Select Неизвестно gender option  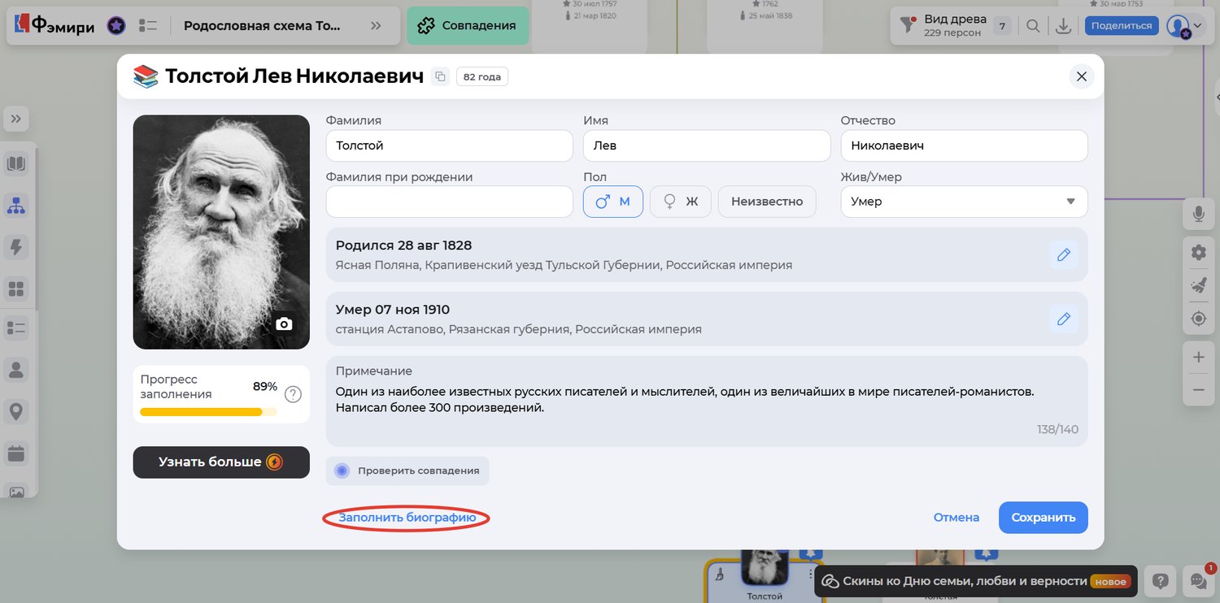point(767,202)
